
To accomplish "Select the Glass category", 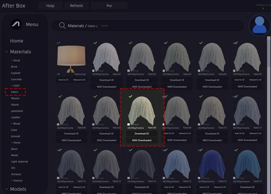I will [14, 149].
